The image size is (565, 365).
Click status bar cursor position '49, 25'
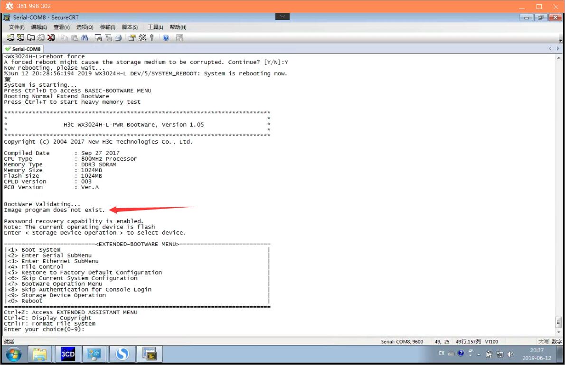click(x=442, y=342)
